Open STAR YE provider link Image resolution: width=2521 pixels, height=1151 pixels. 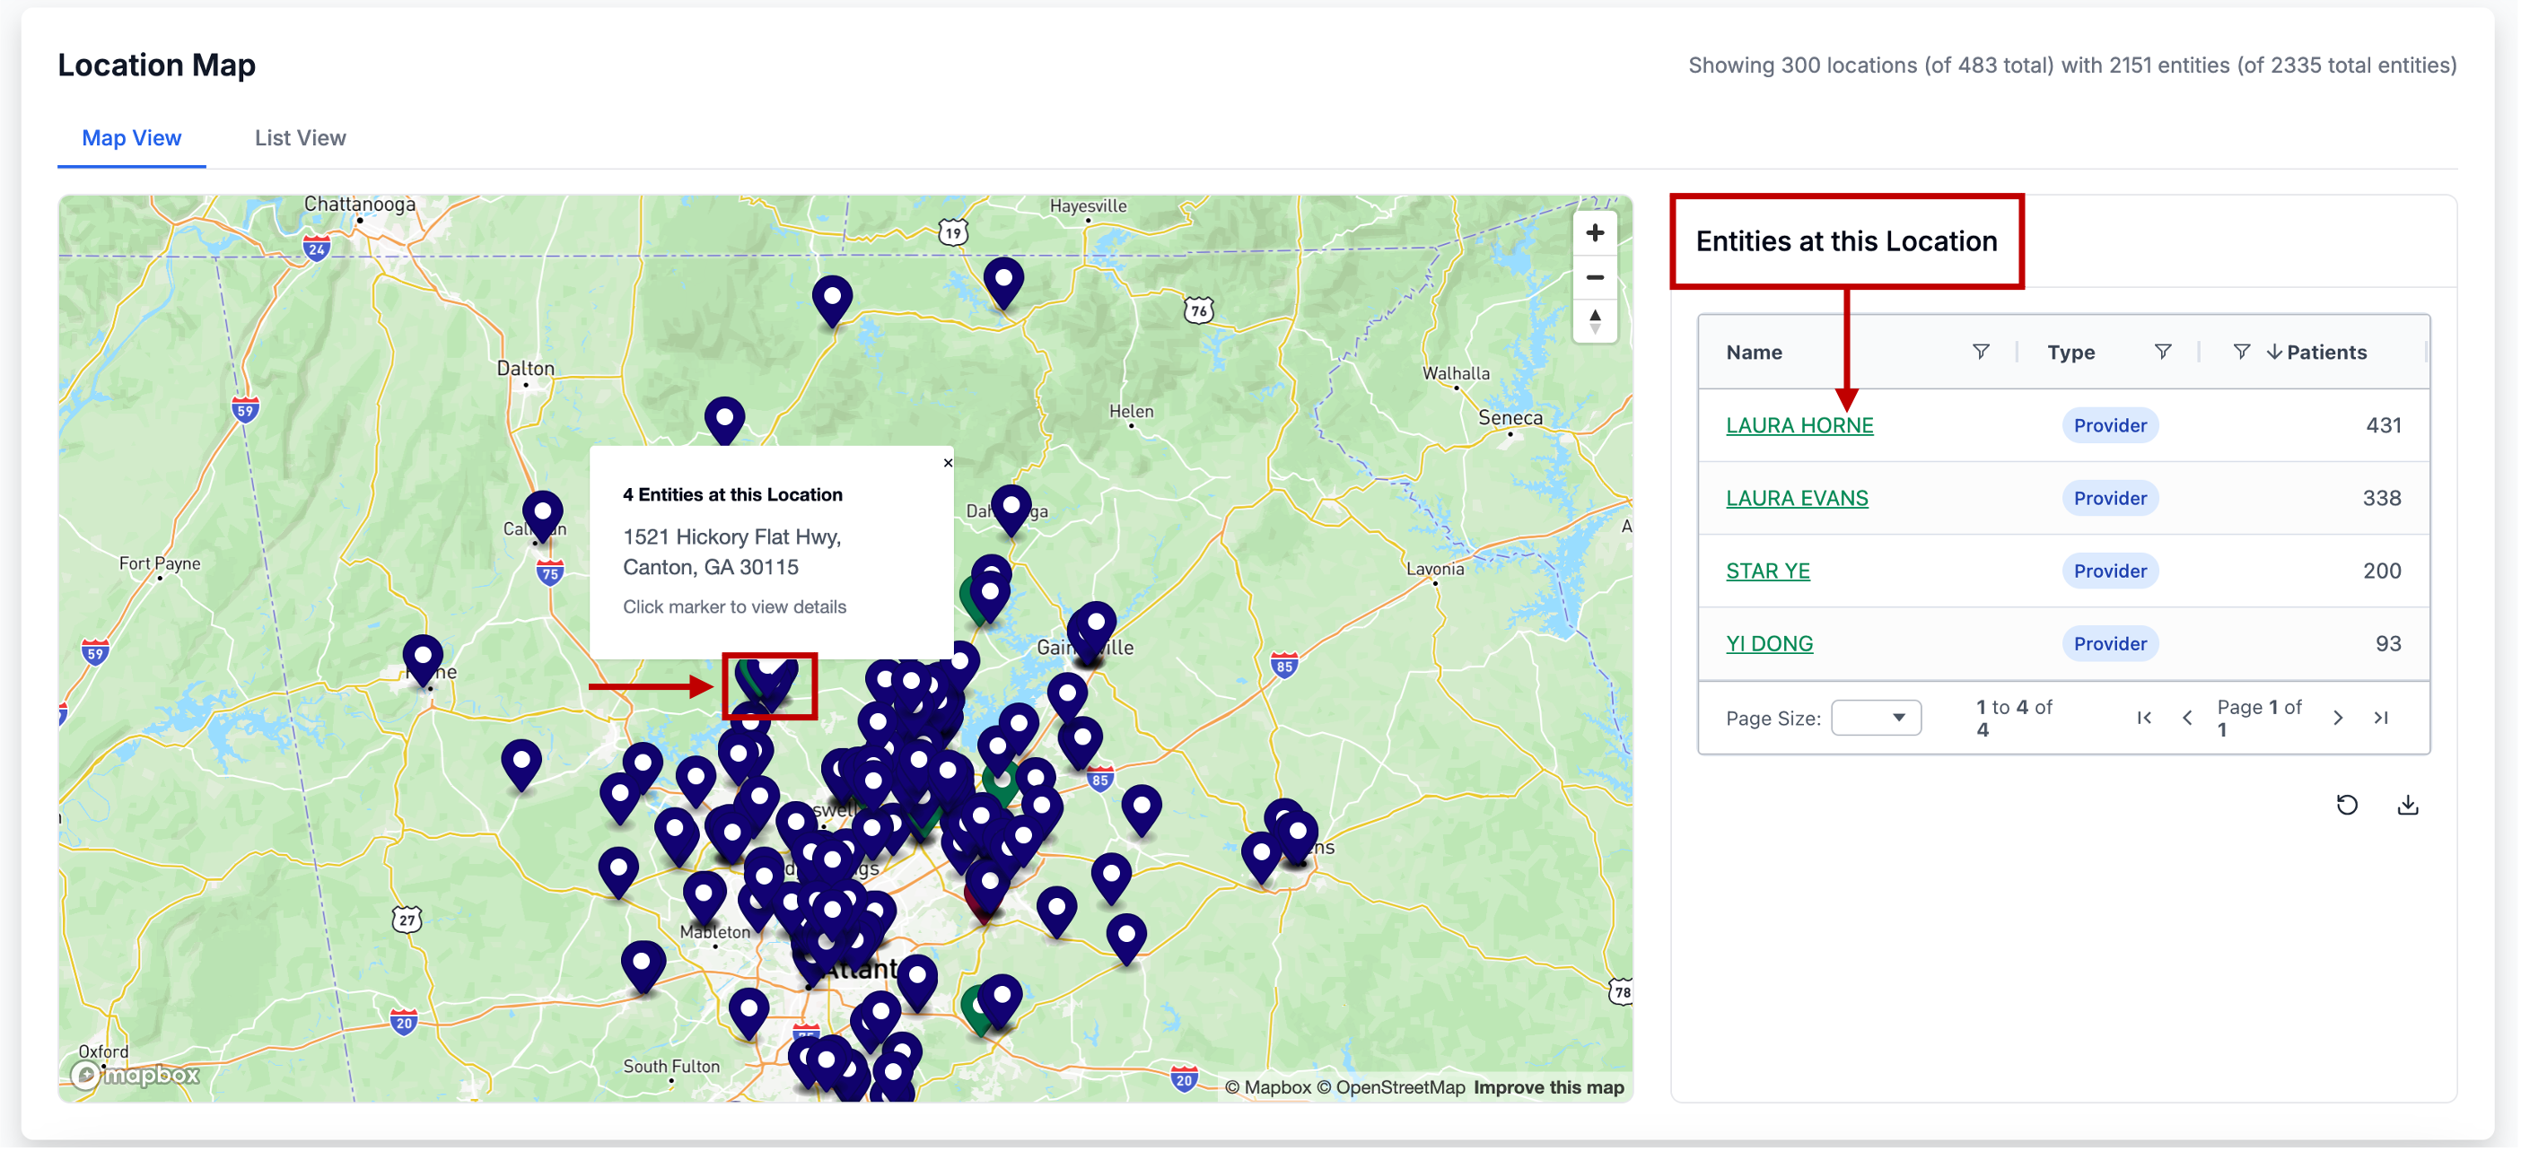[x=1767, y=571]
